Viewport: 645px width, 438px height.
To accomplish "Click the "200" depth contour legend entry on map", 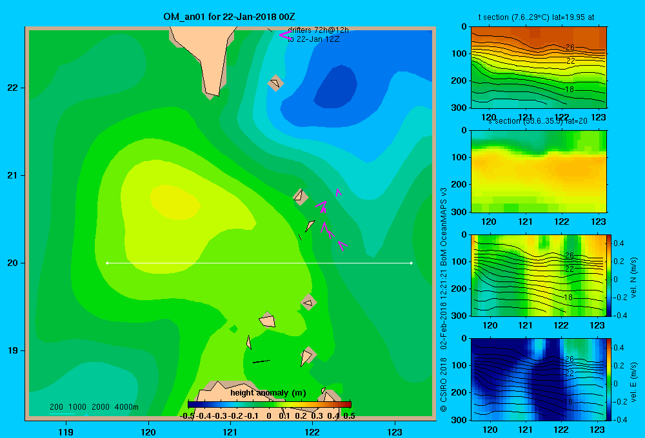I will pos(56,407).
